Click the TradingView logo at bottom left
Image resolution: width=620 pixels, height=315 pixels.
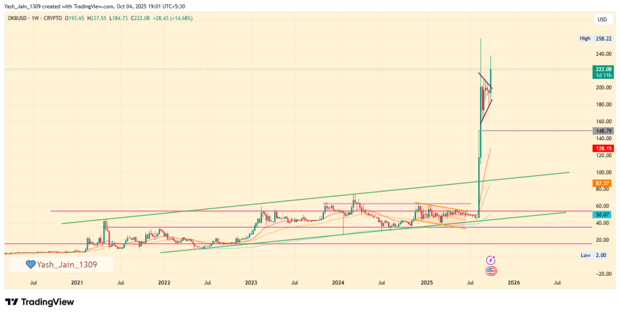(39, 302)
